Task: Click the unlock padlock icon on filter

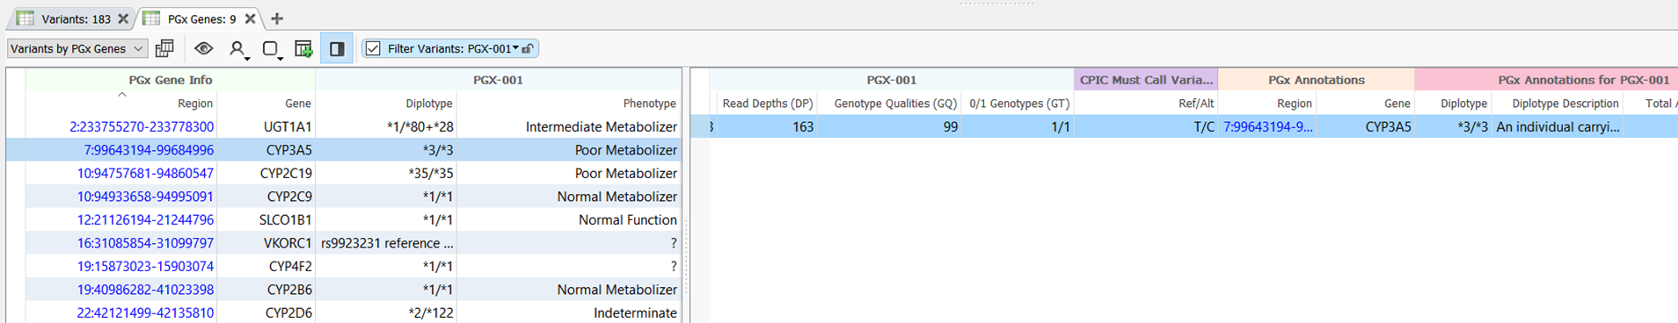Action: (x=527, y=49)
